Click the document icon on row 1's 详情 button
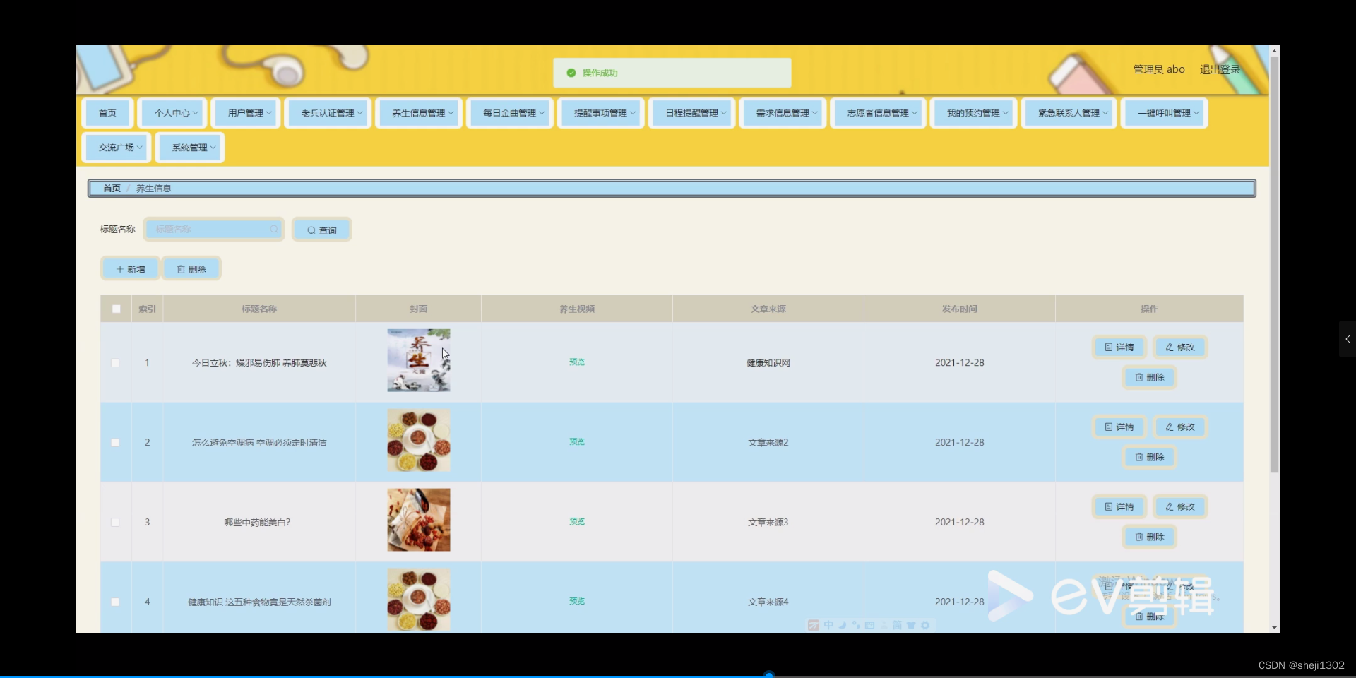 (x=1107, y=347)
